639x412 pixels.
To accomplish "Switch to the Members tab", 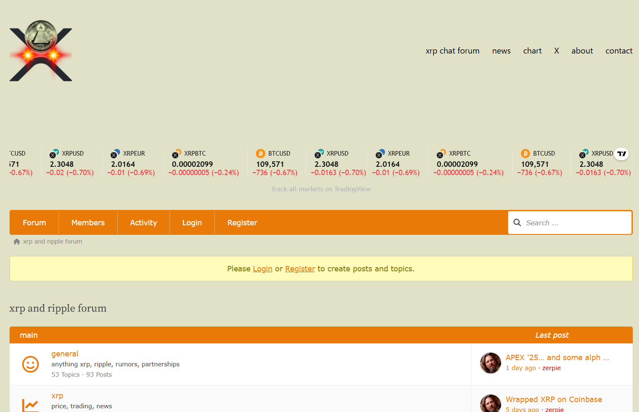I will point(88,223).
